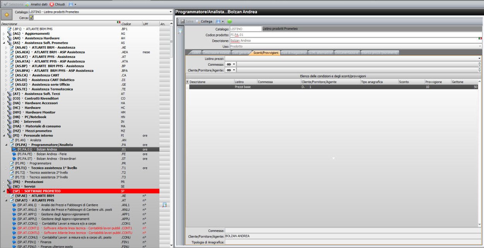Viewport: 484px width, 248px height.
Task: Click the disabled Seleziona toolbar button
Action: (x=13, y=4)
